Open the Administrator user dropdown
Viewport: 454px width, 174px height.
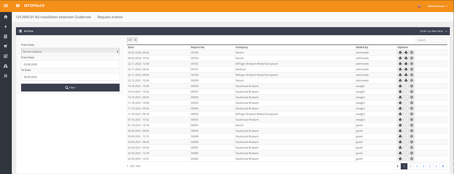point(438,6)
